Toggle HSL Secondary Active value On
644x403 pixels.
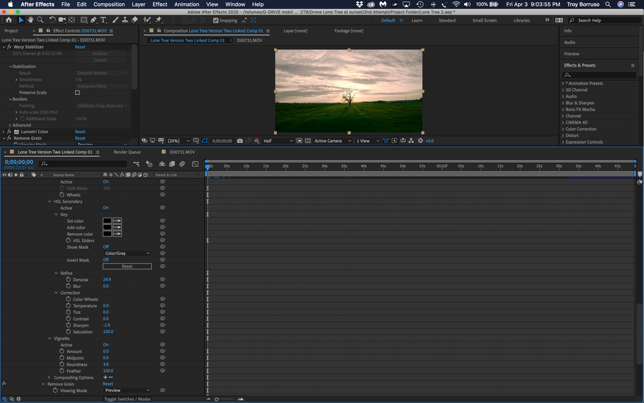point(106,208)
